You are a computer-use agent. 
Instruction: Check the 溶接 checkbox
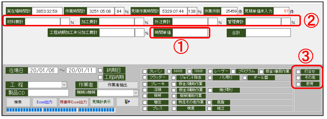click(145, 90)
